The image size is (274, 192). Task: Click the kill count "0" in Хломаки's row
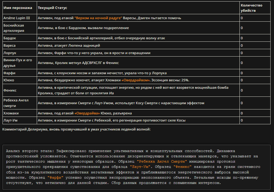coord(242,113)
